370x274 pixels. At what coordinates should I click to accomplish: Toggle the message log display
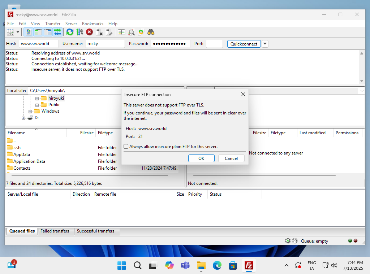pyautogui.click(x=28, y=32)
